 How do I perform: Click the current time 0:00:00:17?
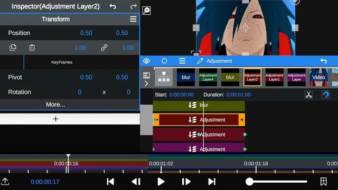(x=45, y=182)
